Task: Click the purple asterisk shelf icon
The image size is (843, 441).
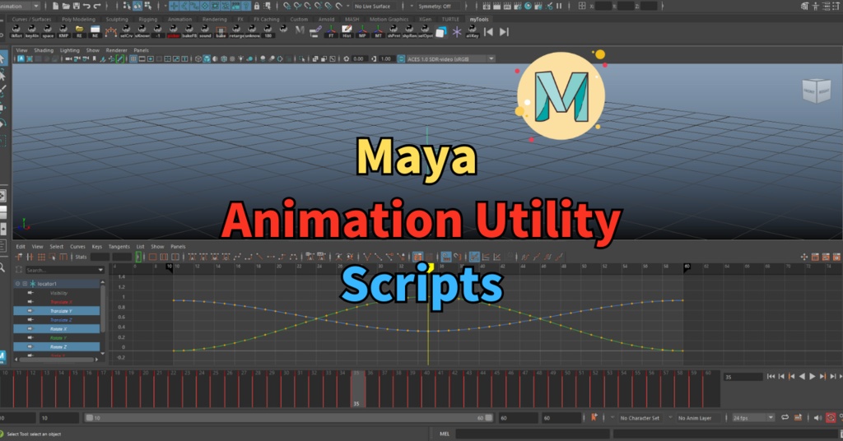Action: (456, 32)
